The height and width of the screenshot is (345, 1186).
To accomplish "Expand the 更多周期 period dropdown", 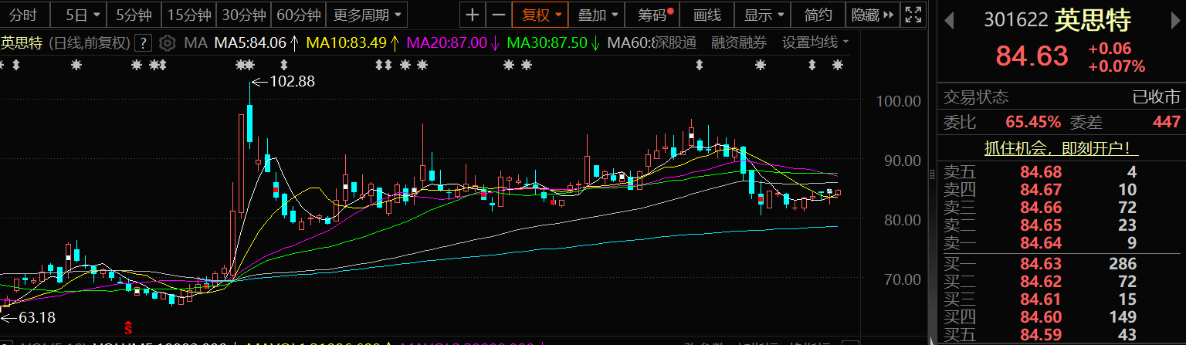I will [x=367, y=15].
